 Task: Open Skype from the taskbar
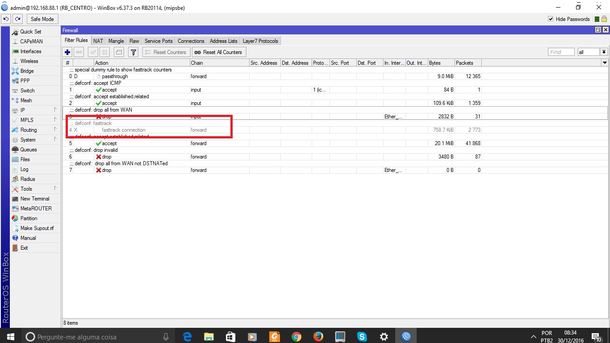[x=362, y=336]
